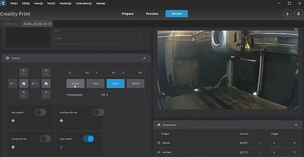Set move step to 0.1mm
304x157 pixels.
coord(75,83)
